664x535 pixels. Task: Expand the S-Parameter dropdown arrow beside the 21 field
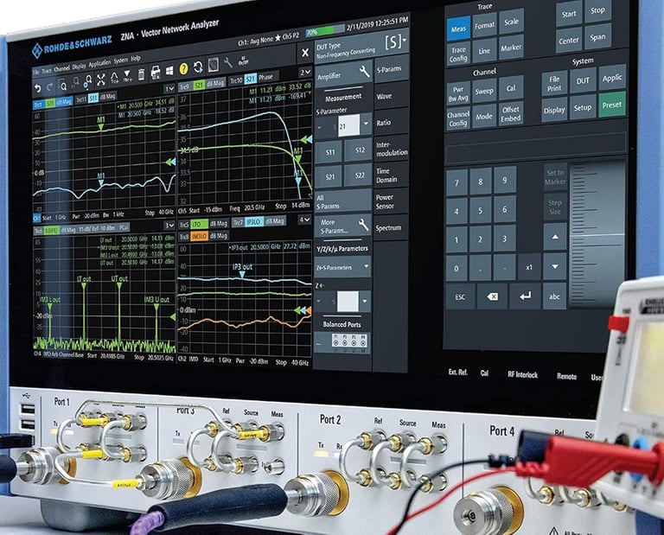(366, 124)
